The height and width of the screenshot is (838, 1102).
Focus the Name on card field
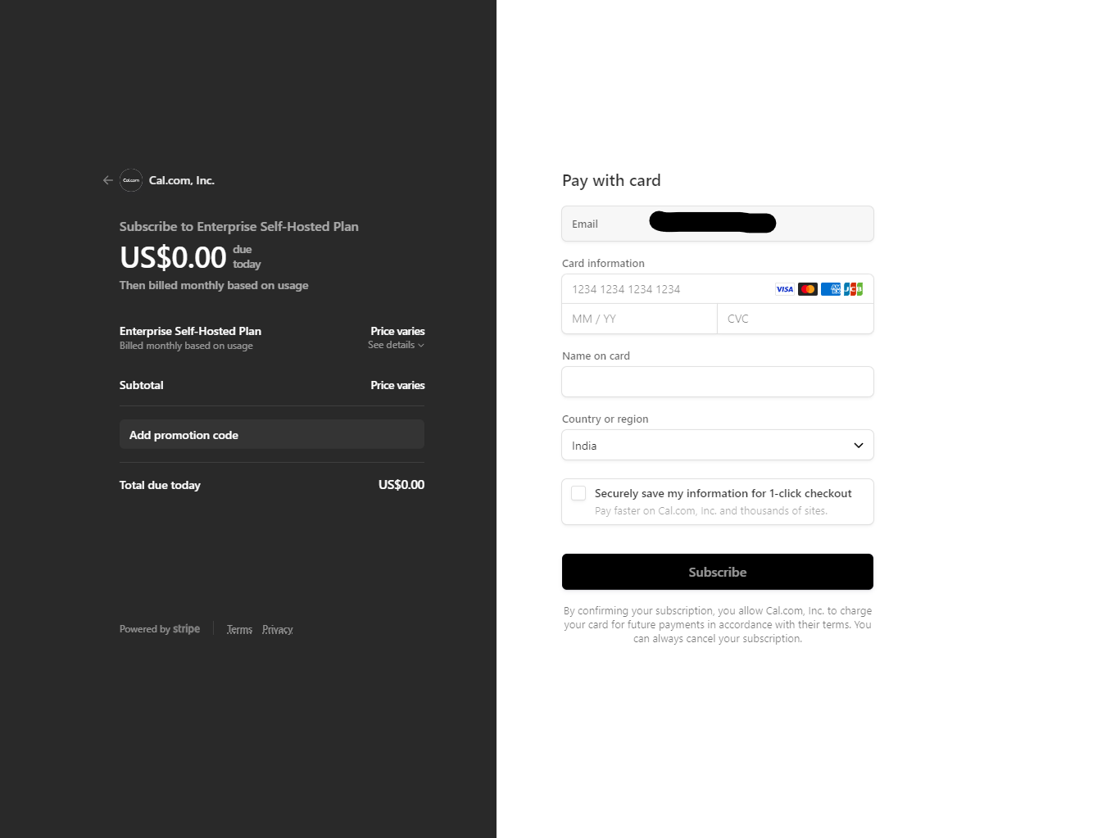coord(718,382)
